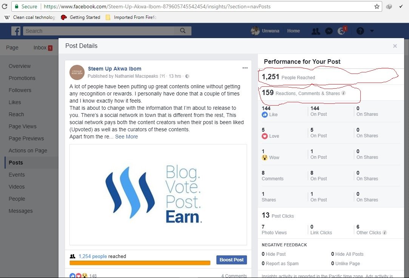This screenshot has height=278, width=409.
Task: Click the Link Clicks count
Action: [x=312, y=227]
